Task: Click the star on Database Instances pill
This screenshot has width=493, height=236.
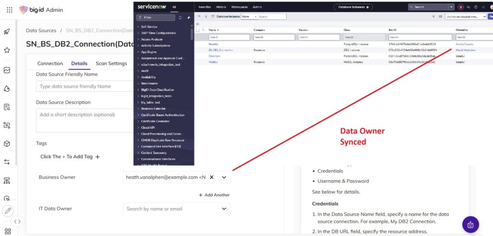Action: coord(367,7)
